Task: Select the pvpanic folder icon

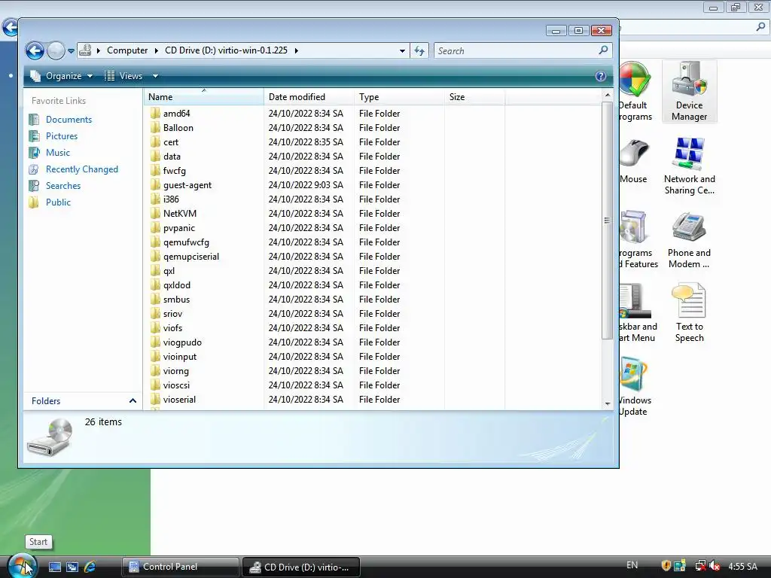Action: point(155,227)
